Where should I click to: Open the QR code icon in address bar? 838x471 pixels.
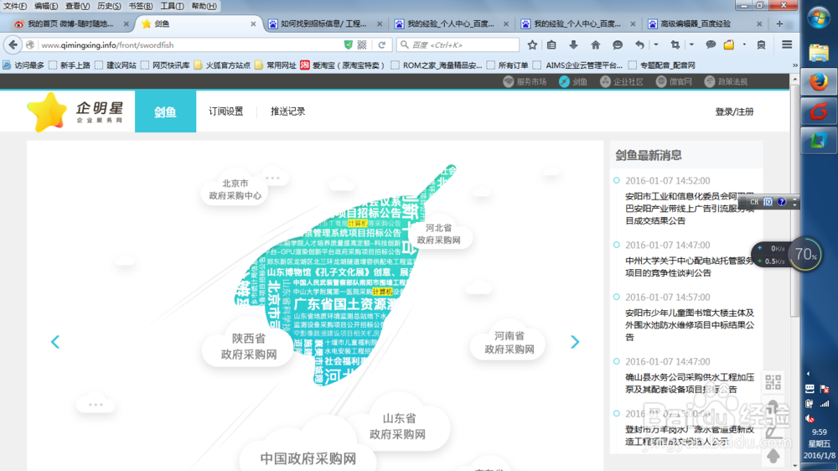pyautogui.click(x=362, y=45)
